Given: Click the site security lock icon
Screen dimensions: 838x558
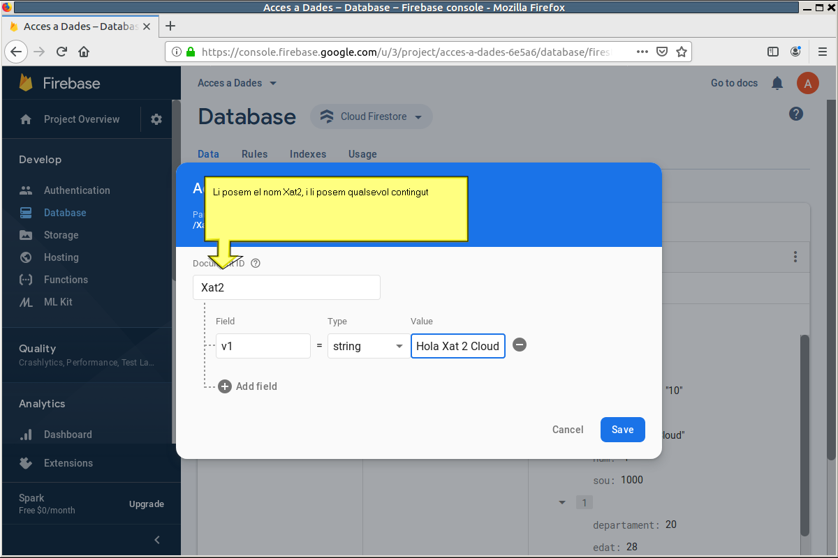Looking at the screenshot, I should 191,52.
